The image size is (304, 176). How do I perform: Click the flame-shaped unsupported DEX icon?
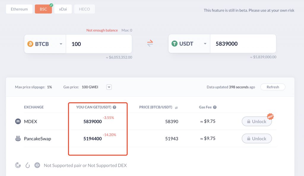28,165
